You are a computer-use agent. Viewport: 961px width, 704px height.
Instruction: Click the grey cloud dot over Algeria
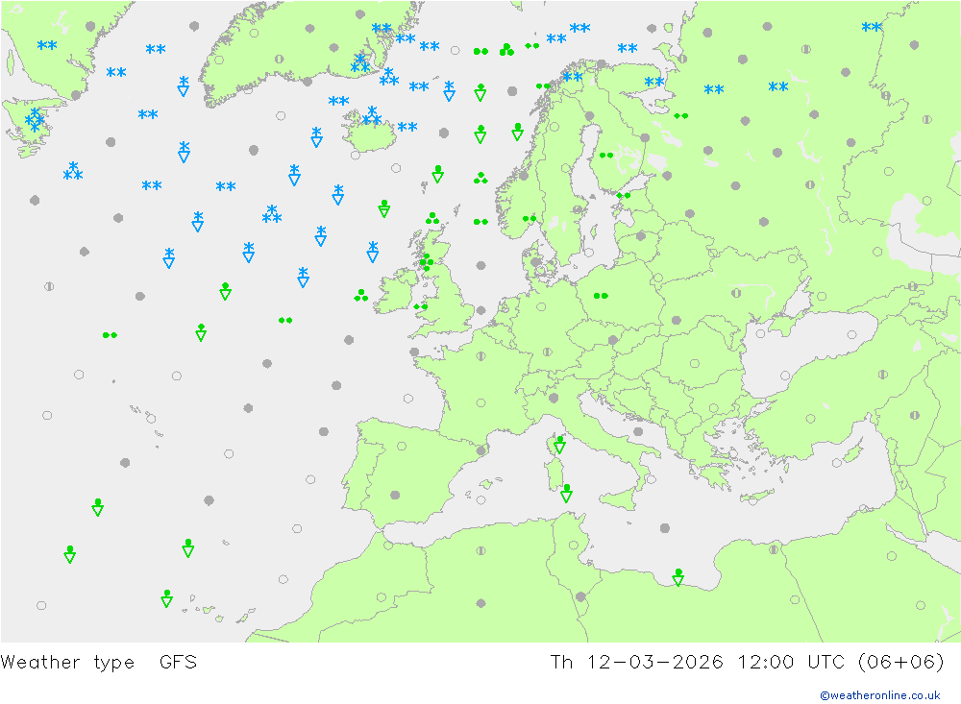pyautogui.click(x=481, y=603)
